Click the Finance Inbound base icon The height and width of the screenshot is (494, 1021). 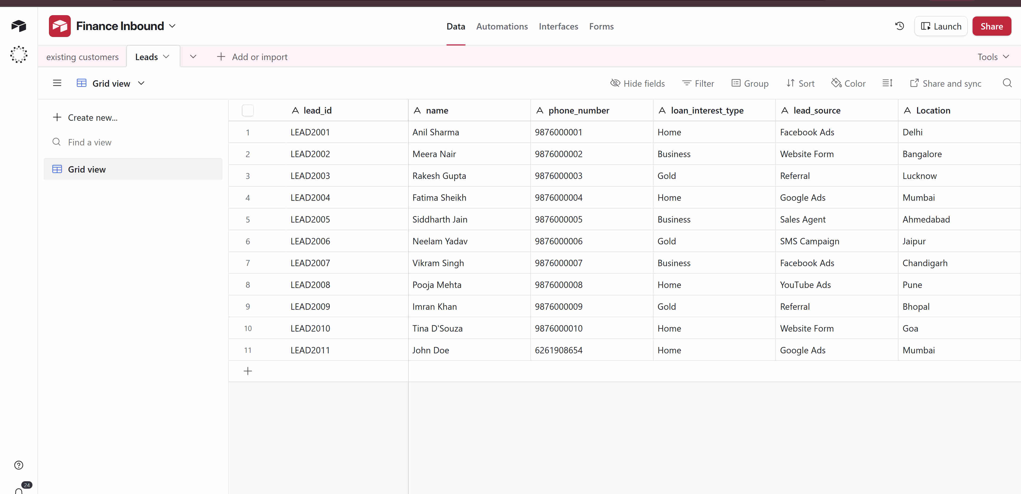60,26
